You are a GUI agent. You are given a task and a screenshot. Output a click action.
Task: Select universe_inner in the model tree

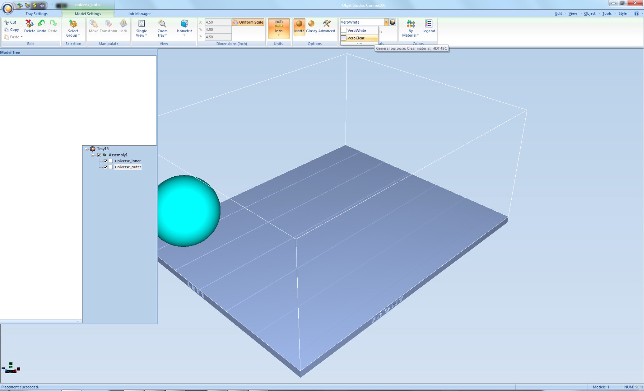(128, 161)
